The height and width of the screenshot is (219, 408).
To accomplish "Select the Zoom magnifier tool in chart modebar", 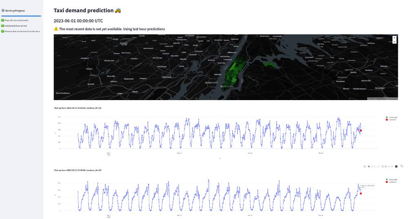I will click(x=369, y=166).
